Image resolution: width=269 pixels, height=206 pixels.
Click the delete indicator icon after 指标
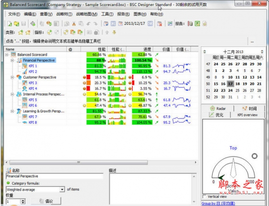56,32
